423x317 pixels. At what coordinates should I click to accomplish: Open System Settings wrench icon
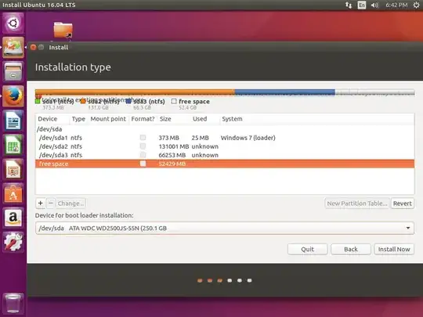point(13,243)
